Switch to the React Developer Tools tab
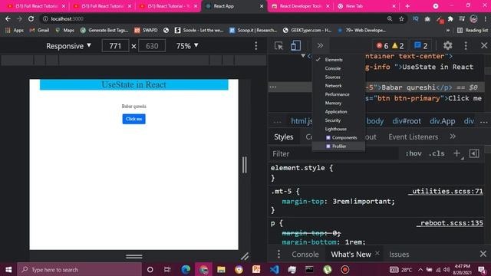 300,6
